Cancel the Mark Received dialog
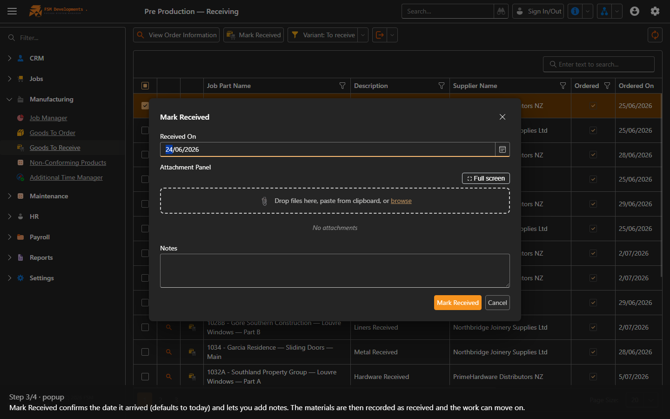Image resolution: width=670 pixels, height=419 pixels. tap(497, 303)
